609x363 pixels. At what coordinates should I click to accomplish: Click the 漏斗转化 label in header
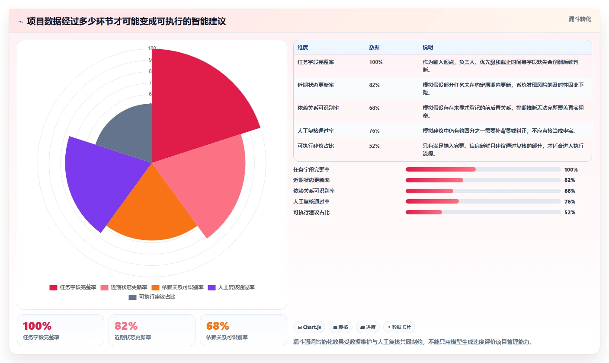580,19
